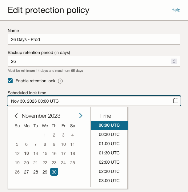Select 00:30 UTC time option
Image resolution: width=188 pixels, height=192 pixels.
[x=109, y=134]
